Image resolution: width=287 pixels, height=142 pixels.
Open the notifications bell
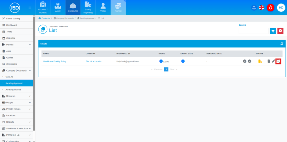254,8
